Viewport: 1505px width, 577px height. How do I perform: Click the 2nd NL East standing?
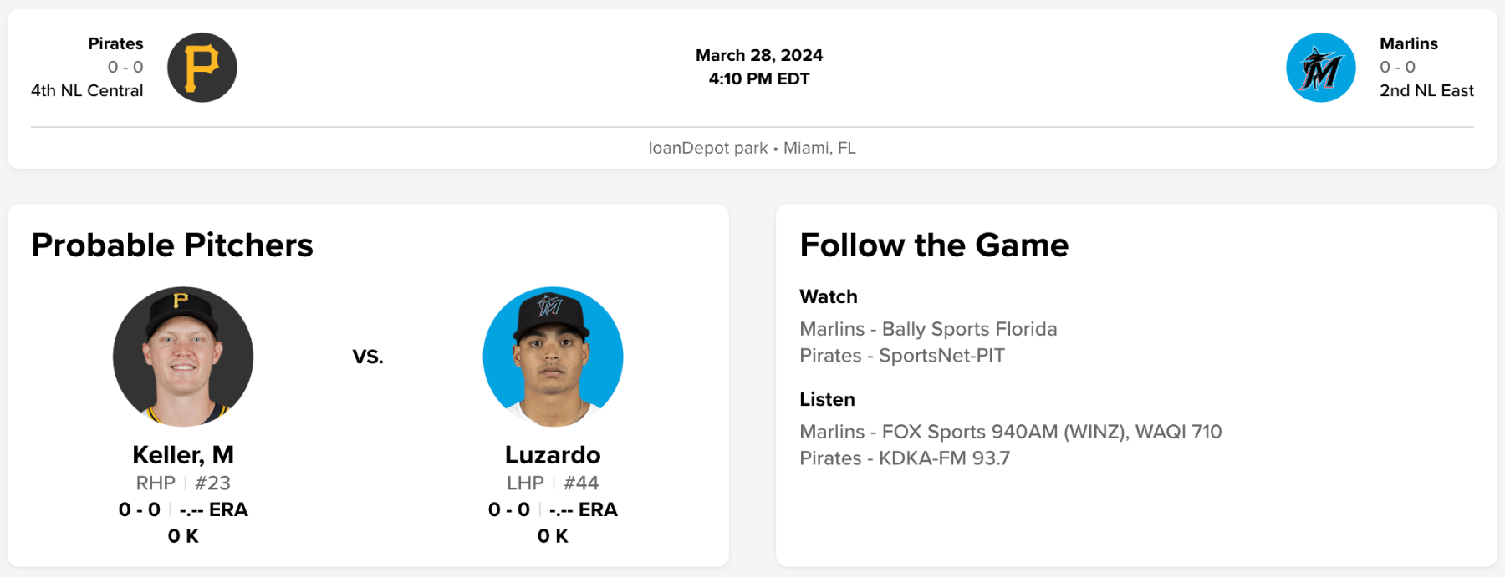click(1426, 90)
